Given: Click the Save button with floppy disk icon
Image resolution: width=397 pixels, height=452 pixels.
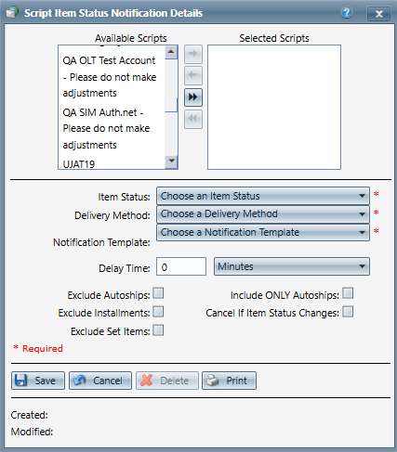Looking at the screenshot, I should tap(38, 381).
